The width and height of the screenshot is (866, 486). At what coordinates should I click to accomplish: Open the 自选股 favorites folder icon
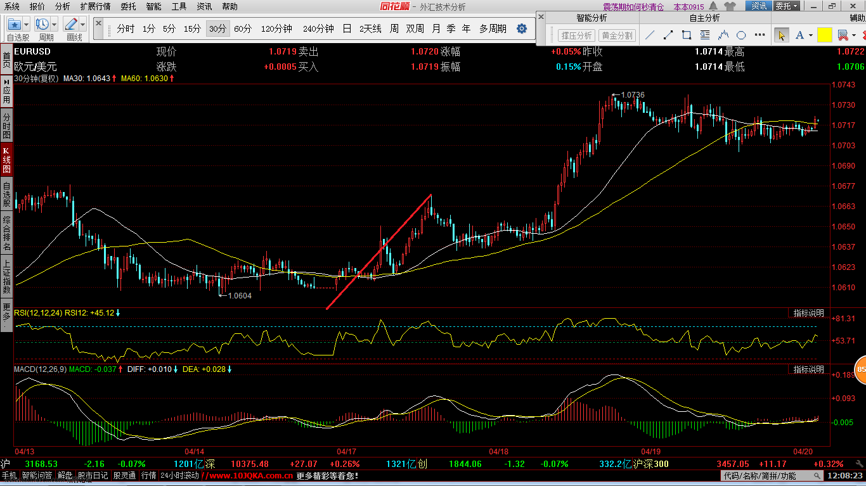click(14, 25)
